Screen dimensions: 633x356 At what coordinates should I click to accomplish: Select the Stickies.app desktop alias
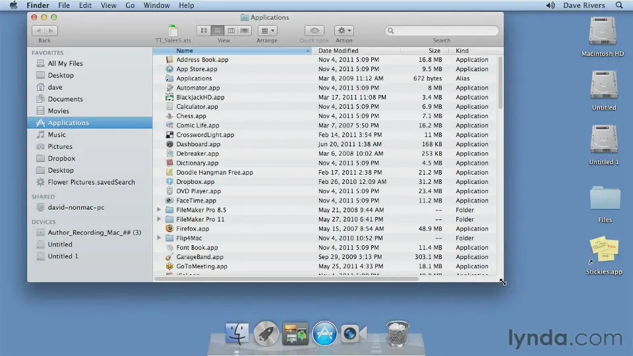(604, 256)
